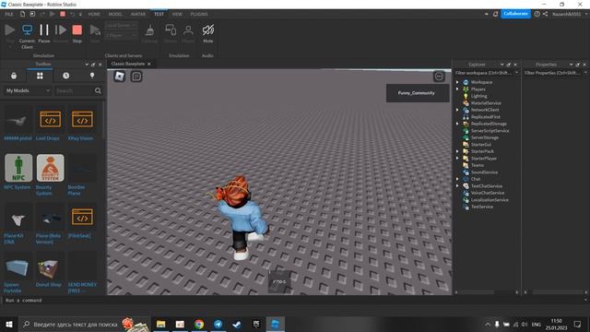Open Steam from the taskbar
The image size is (590, 332).
click(237, 324)
